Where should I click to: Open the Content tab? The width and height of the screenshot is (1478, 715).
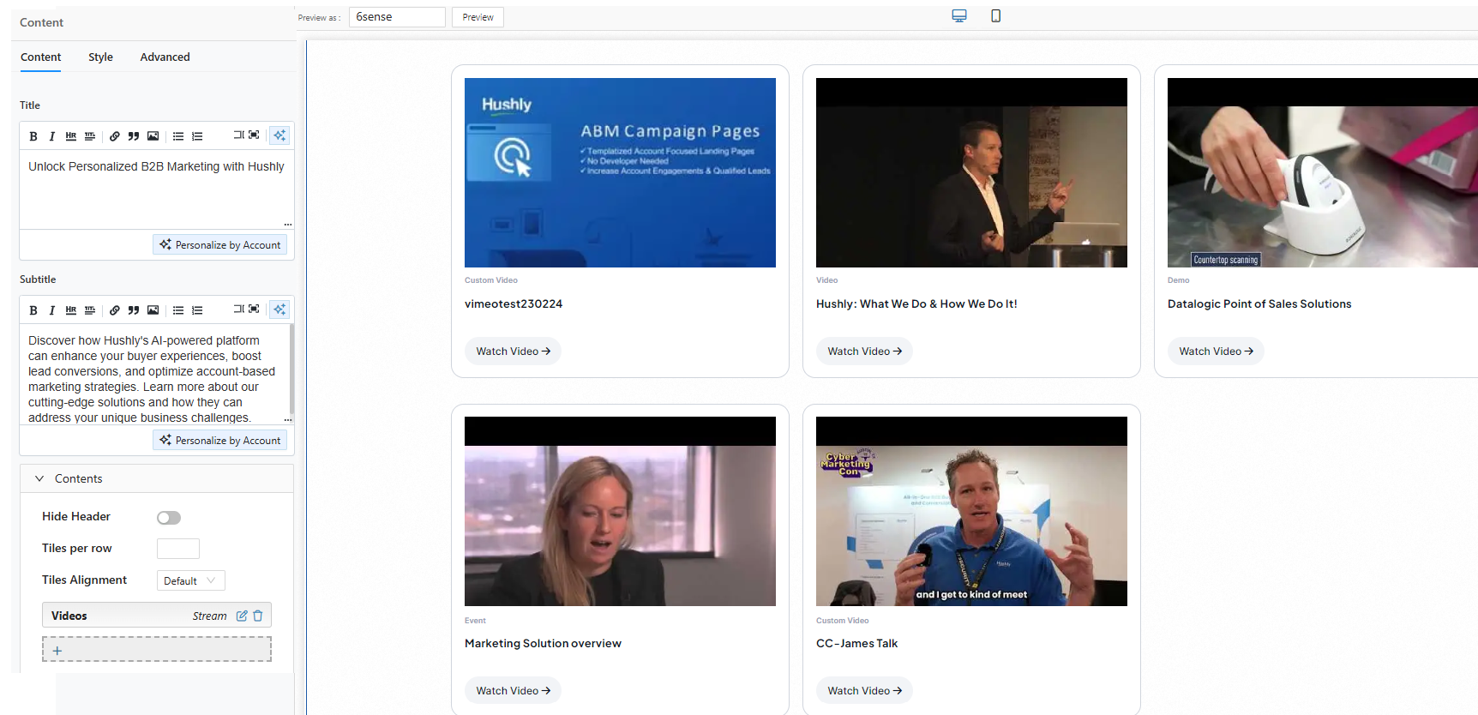tap(40, 57)
